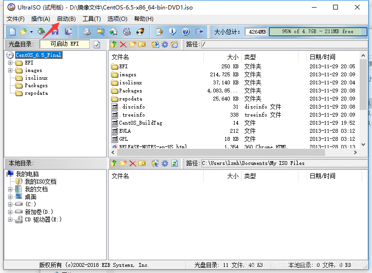Click boot info icon beside 可启动 EFI
This screenshot has height=273, width=372.
97,45
